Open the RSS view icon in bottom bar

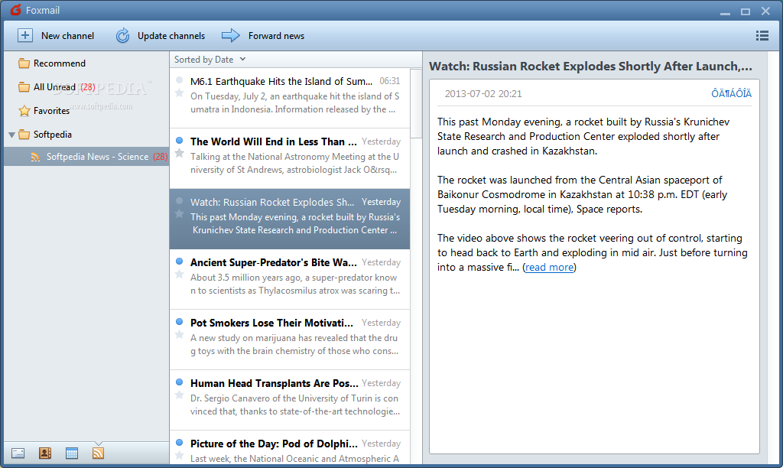(99, 453)
